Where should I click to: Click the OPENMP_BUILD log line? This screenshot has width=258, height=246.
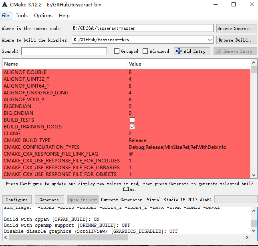click(x=67, y=225)
